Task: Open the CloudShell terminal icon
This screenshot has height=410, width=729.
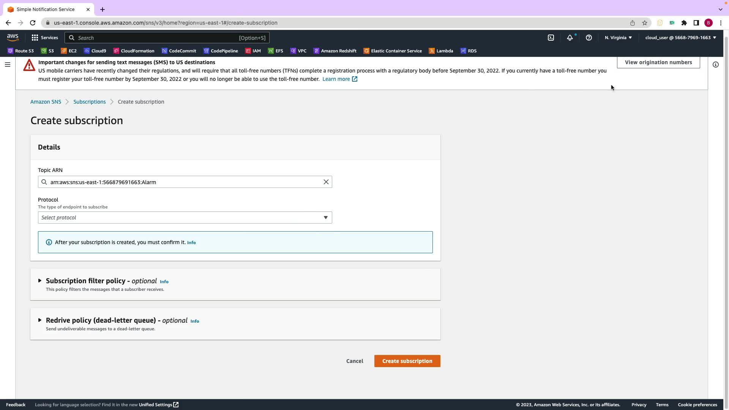Action: tap(551, 38)
